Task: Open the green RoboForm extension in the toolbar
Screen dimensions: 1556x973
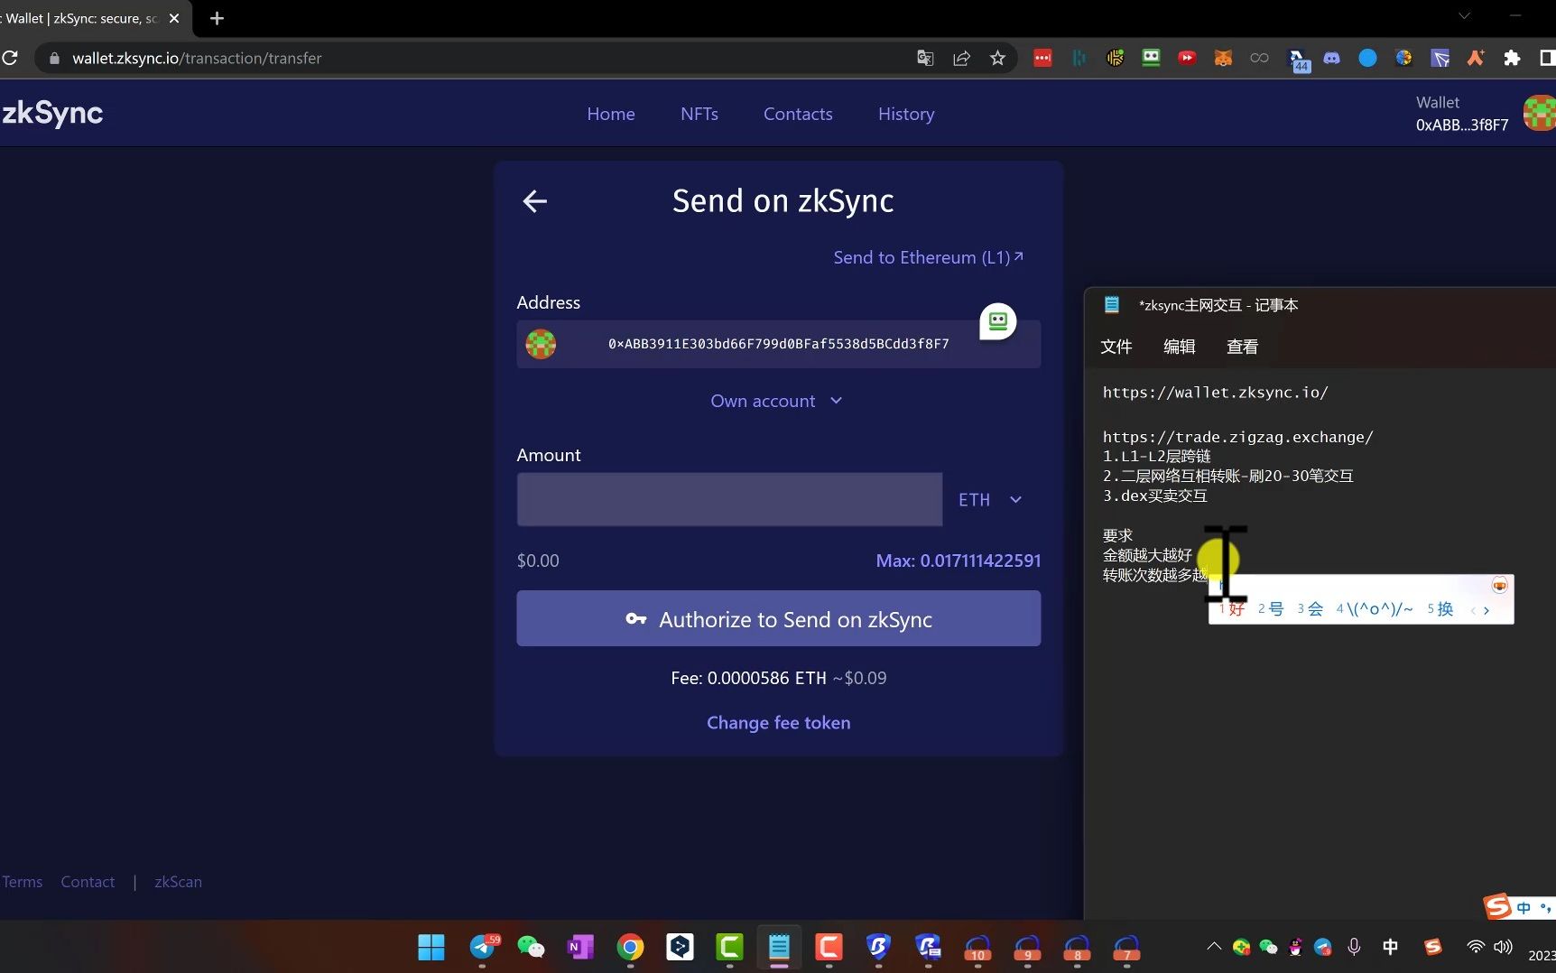Action: pyautogui.click(x=1151, y=58)
